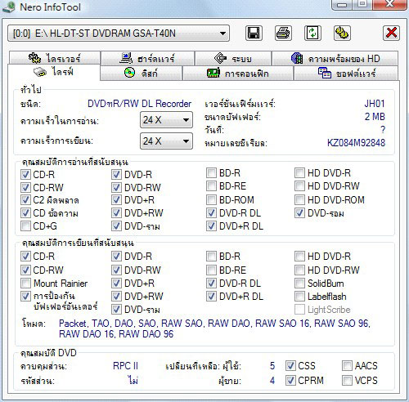The height and width of the screenshot is (402, 409).
Task: Click the gear icon on ไดรเวอร์ tab
Action: pos(34,58)
